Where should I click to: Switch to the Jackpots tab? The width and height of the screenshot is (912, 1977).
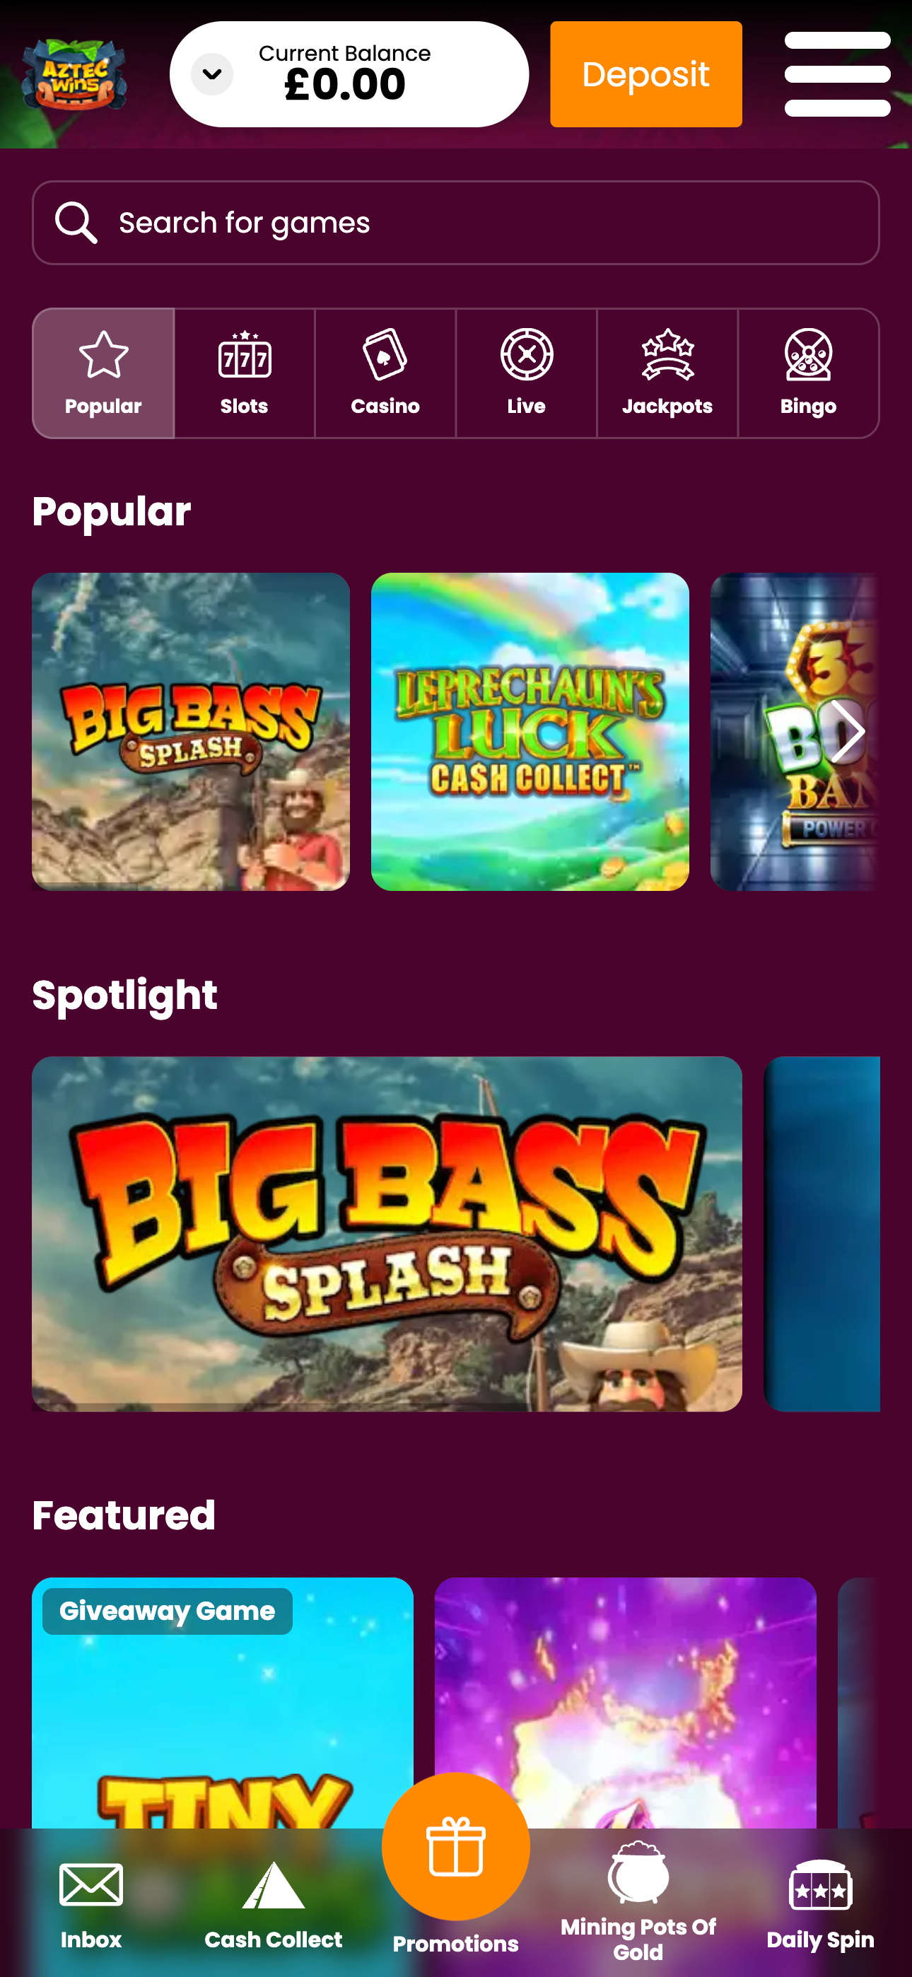coord(667,374)
